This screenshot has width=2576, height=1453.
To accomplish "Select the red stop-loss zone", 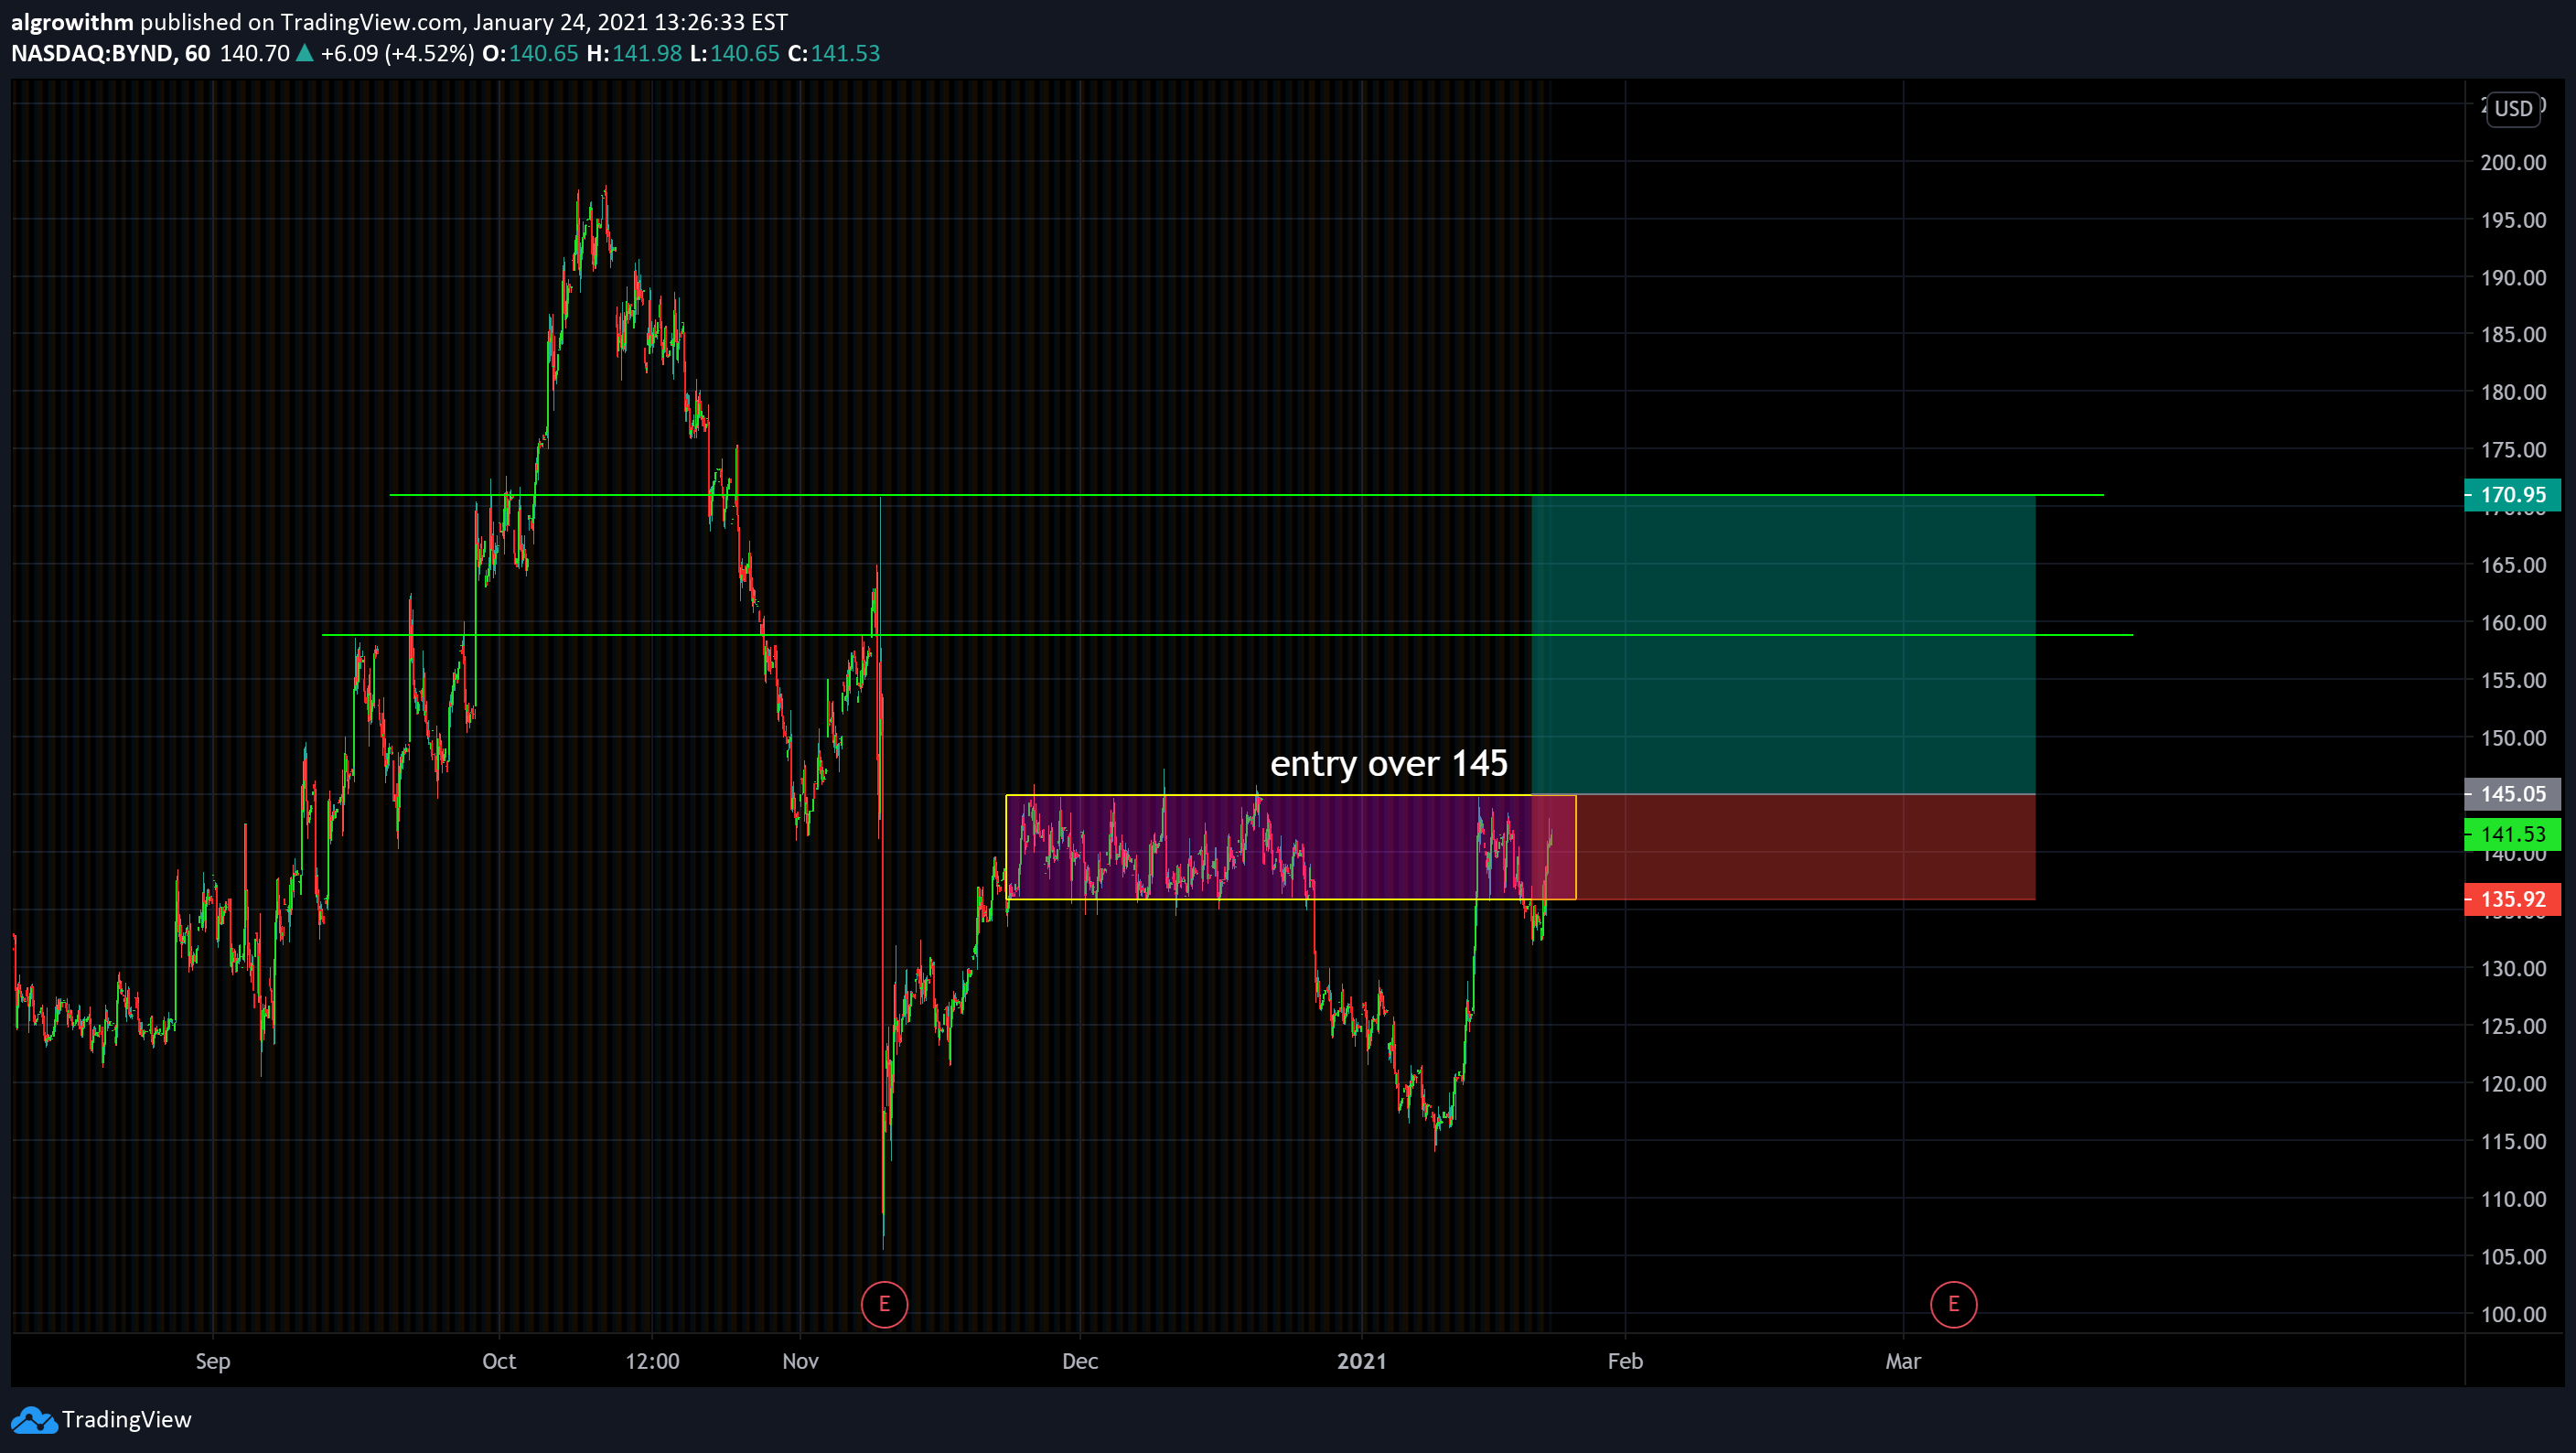I will click(1783, 847).
